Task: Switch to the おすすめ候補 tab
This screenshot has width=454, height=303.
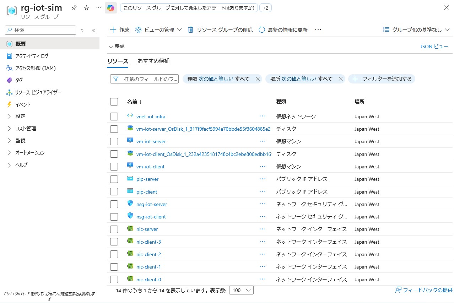Action: (153, 61)
